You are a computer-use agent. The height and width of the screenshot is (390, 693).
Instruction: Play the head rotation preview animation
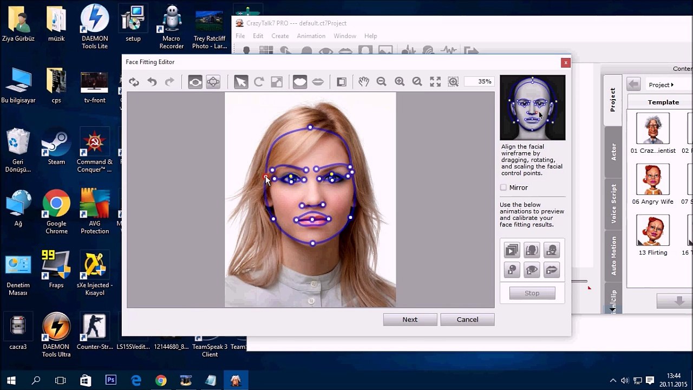[532, 250]
